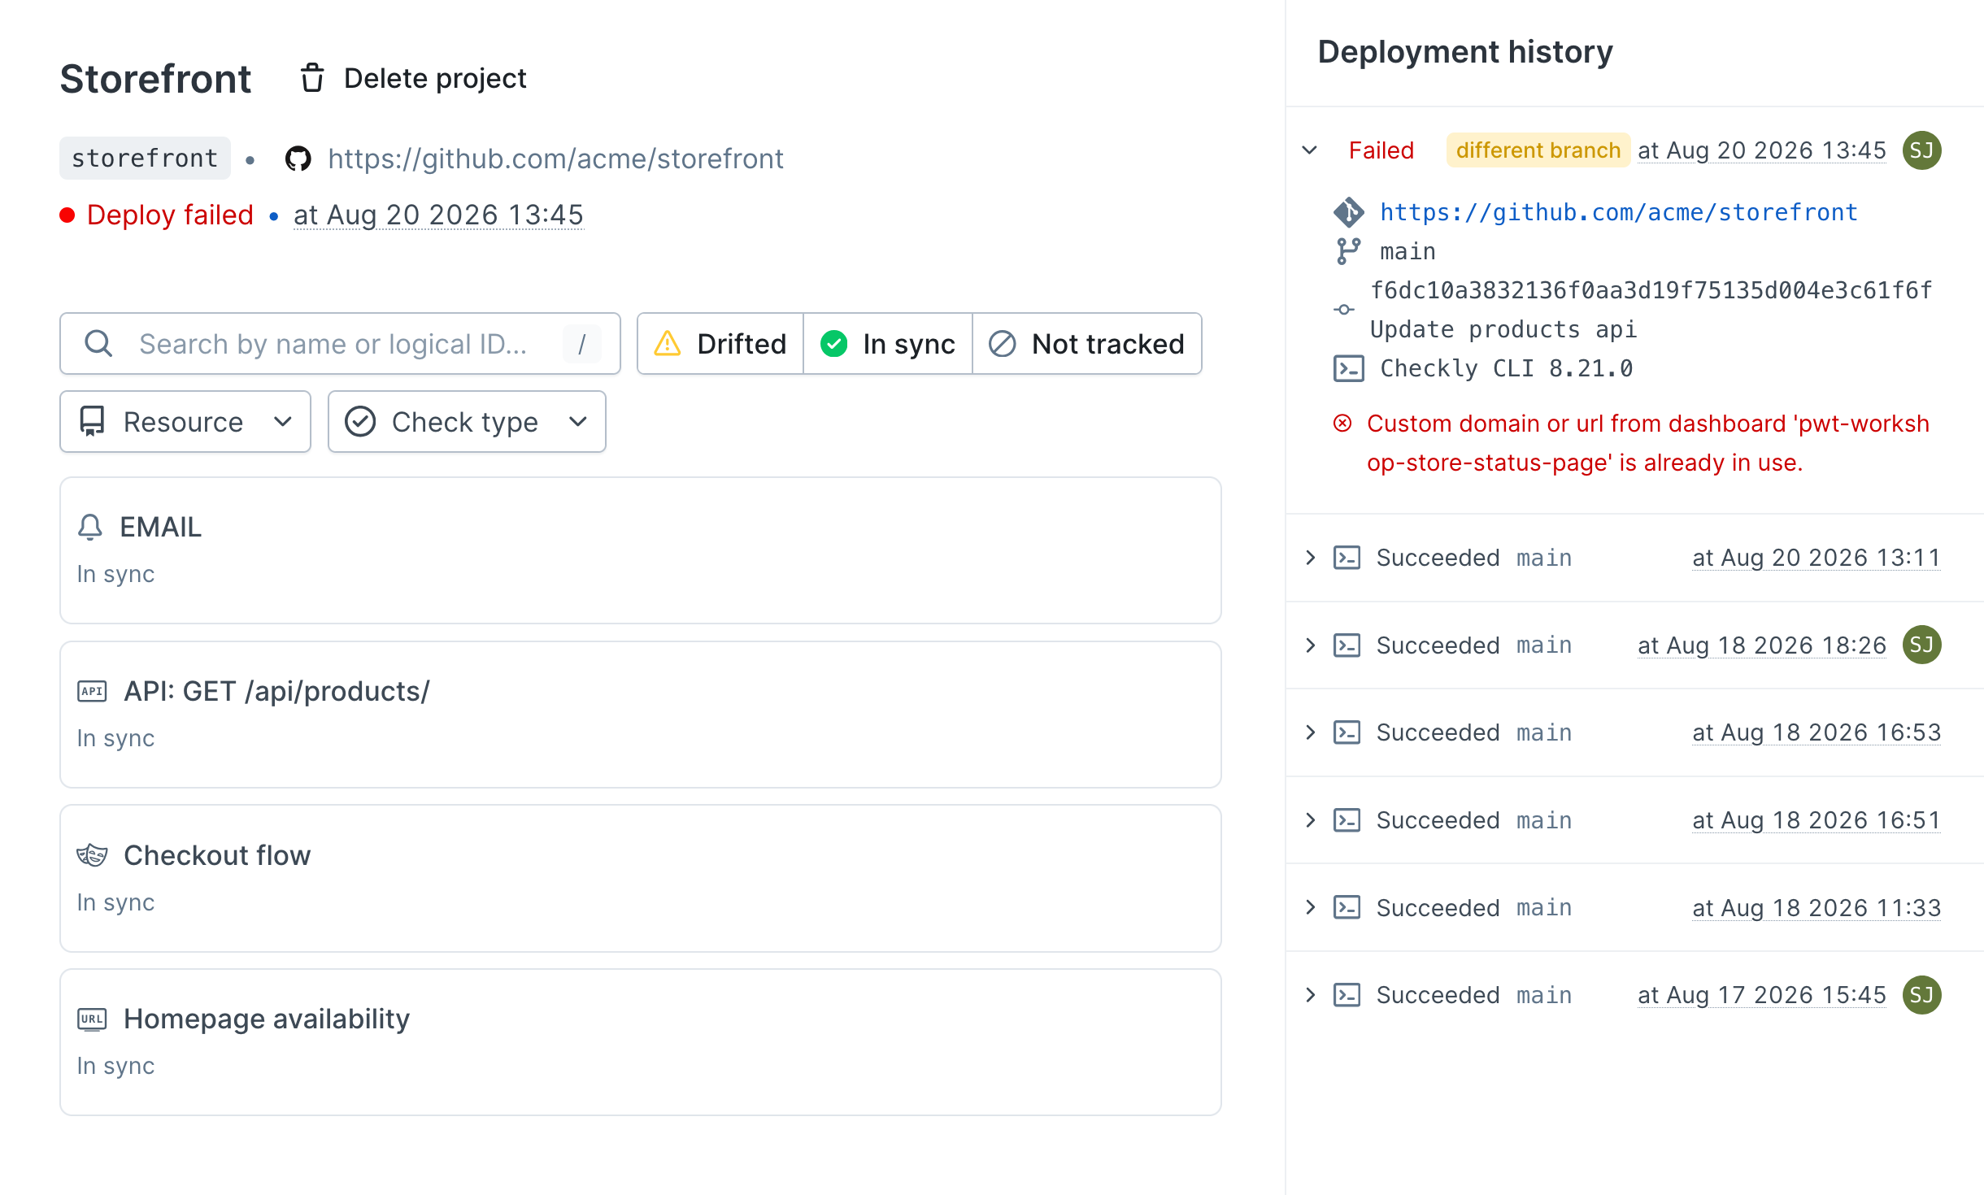
Task: Click the magnifier icon in search box
Action: 98,343
